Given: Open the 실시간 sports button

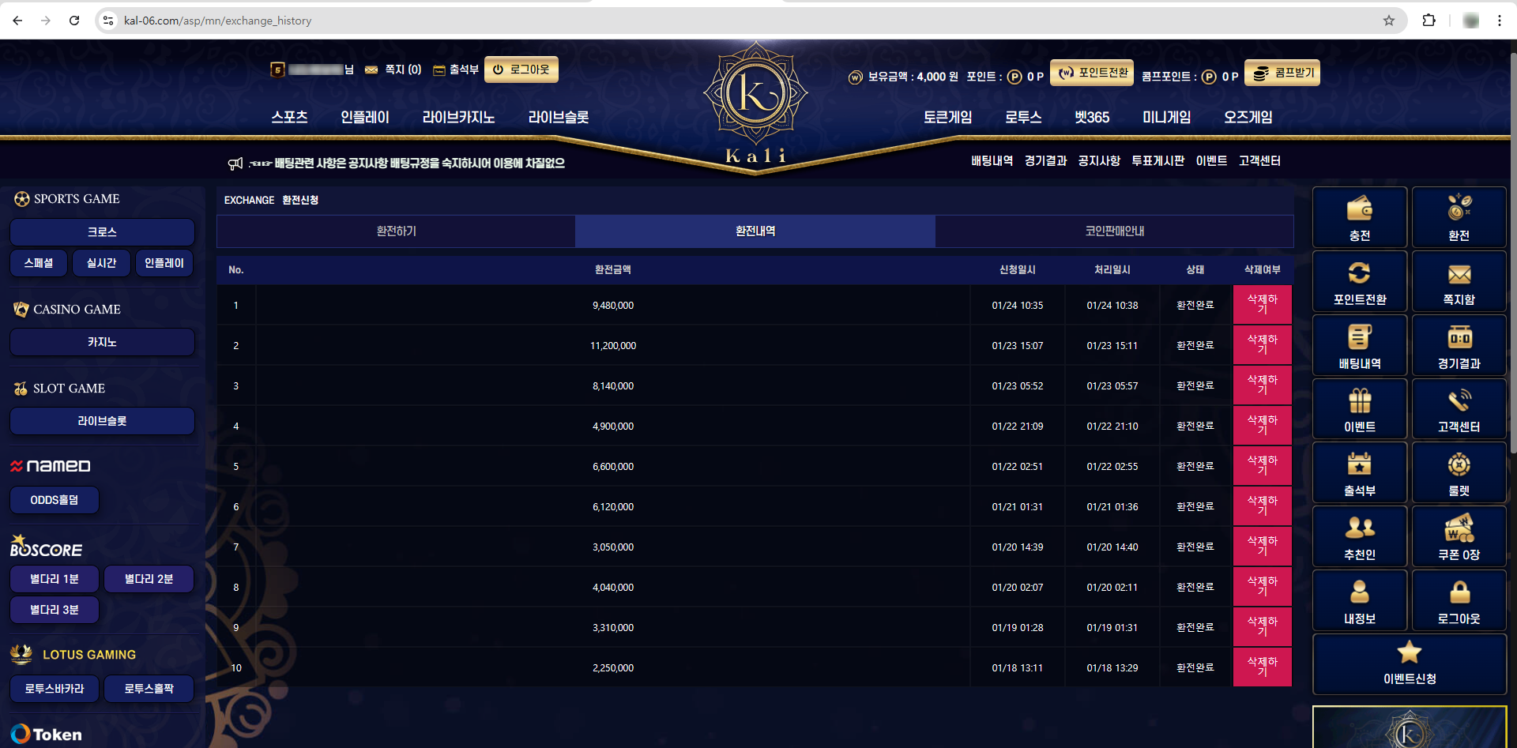Looking at the screenshot, I should (x=101, y=263).
